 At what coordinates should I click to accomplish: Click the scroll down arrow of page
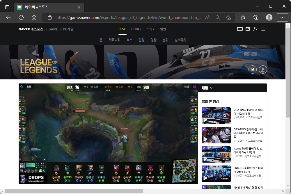288,186
